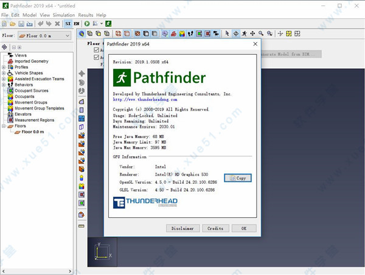Select Floor 0.0 m tree item
365x275 pixels.
click(33, 132)
